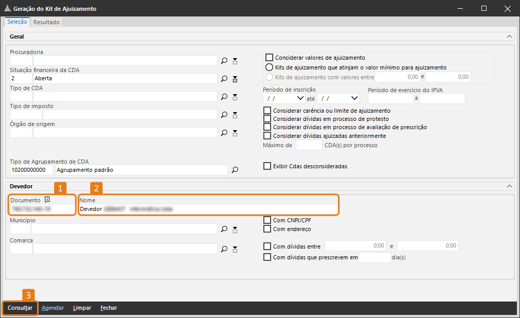520x318 pixels.
Task: Open the Município search magnifier
Action: click(224, 229)
